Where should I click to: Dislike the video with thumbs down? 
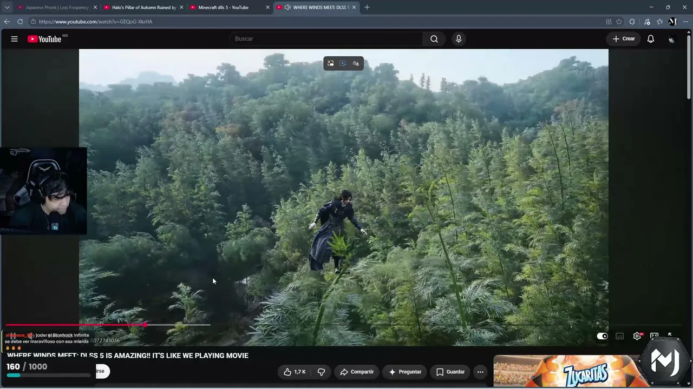pos(321,372)
